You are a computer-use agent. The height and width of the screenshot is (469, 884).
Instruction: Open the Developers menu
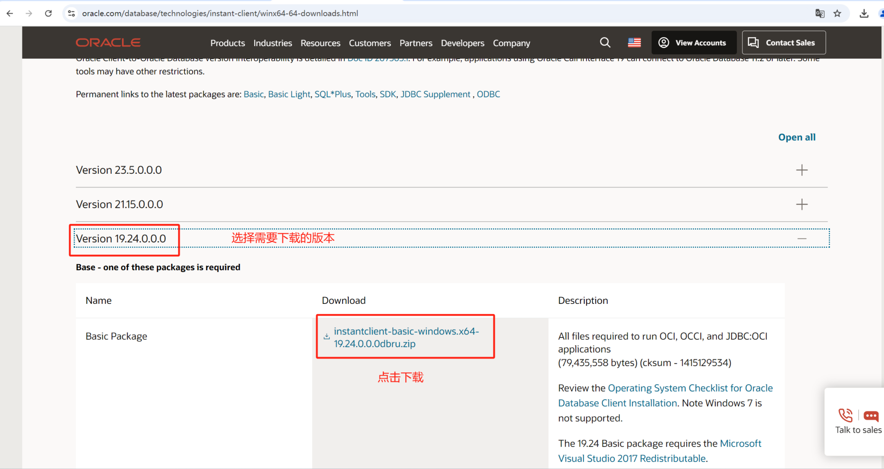pos(462,43)
